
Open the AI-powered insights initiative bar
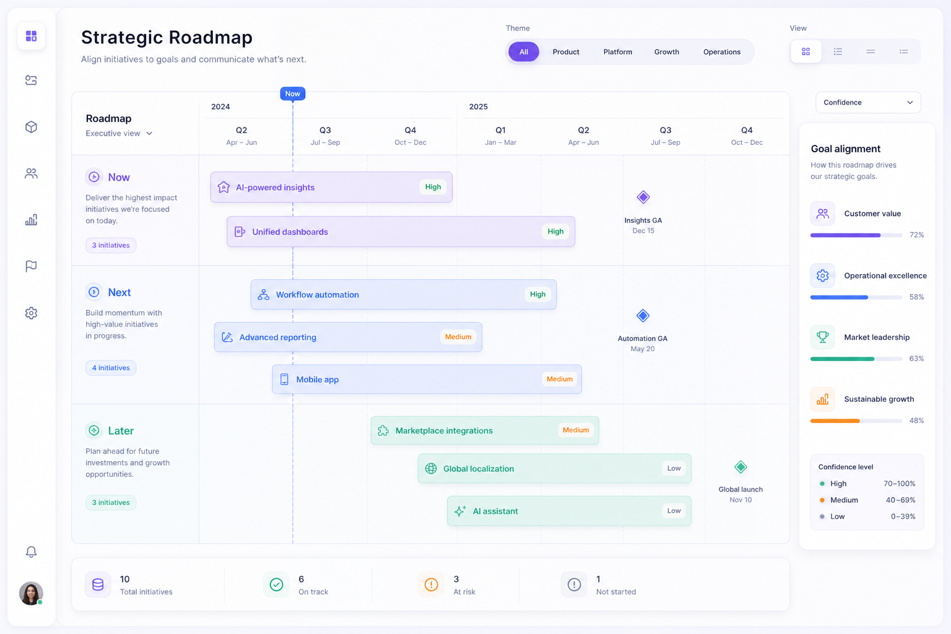click(x=331, y=187)
